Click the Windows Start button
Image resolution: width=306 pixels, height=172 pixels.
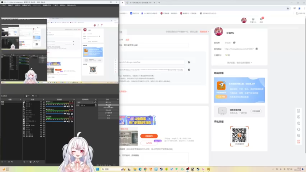pyautogui.click(x=98, y=169)
